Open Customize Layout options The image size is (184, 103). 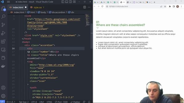pos(74,2)
